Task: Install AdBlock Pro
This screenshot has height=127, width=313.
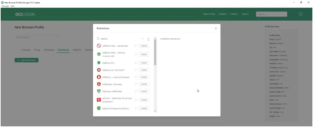Action: [144, 63]
